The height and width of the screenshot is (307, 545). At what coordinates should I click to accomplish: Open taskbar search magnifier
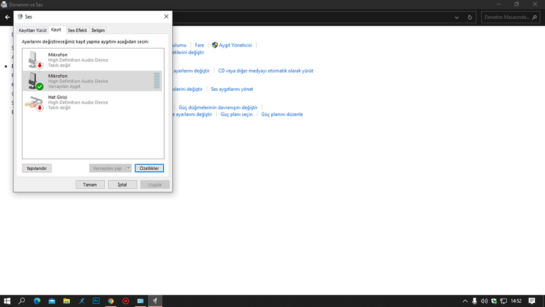pos(22,301)
